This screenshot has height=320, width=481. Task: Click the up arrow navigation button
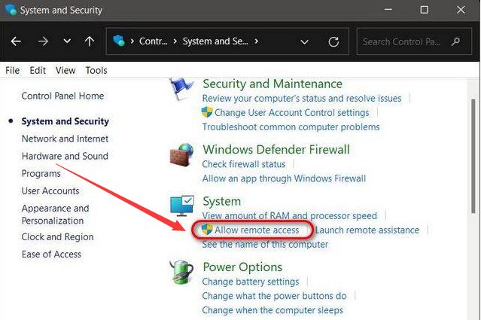tap(89, 41)
